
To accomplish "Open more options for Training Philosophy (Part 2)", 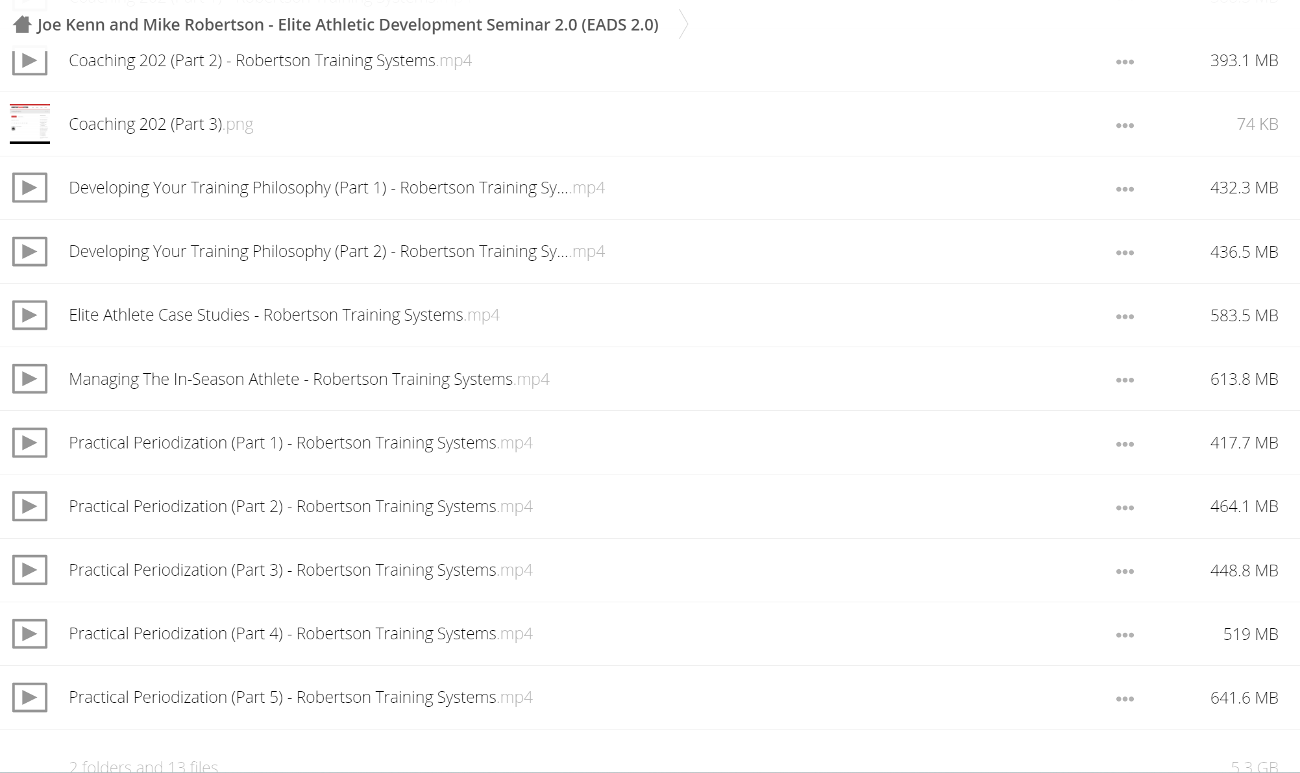I will (1125, 253).
